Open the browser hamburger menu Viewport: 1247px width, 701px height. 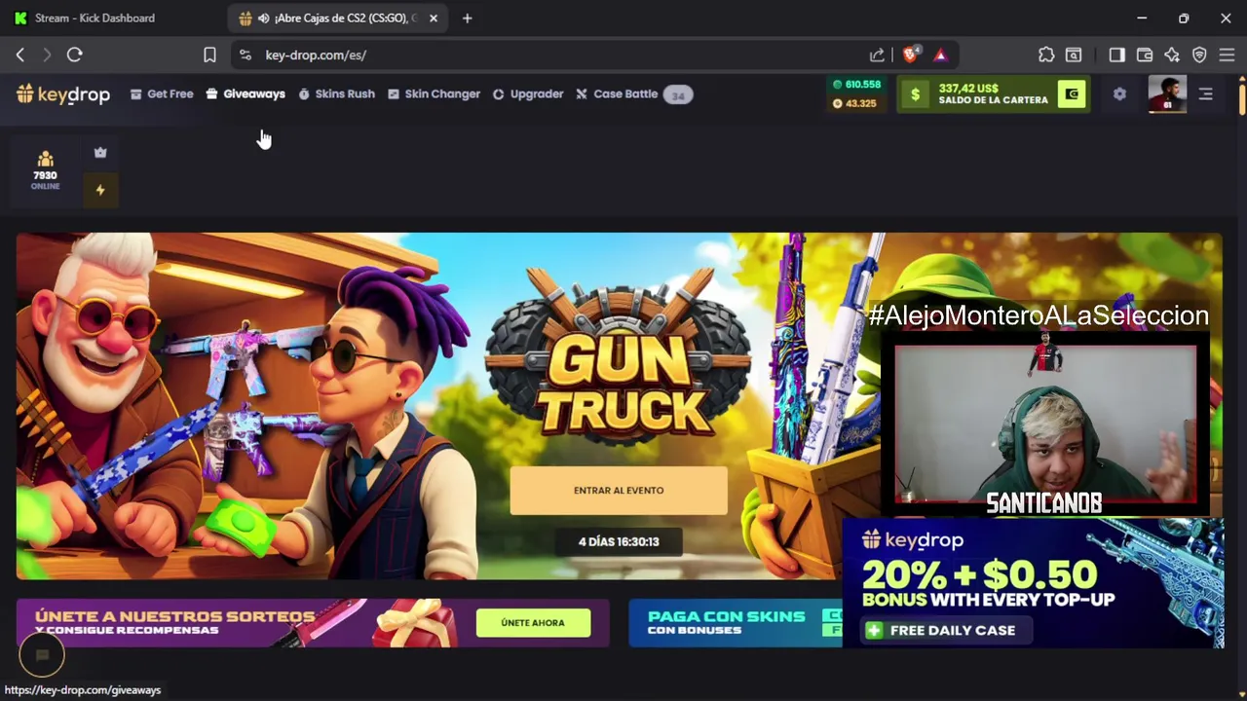1227,55
